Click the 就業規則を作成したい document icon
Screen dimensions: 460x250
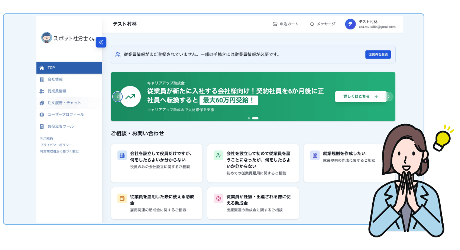[x=315, y=155]
